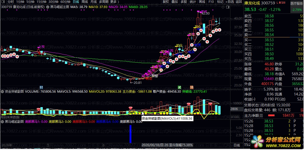Select the 1分钟 period

20,2
